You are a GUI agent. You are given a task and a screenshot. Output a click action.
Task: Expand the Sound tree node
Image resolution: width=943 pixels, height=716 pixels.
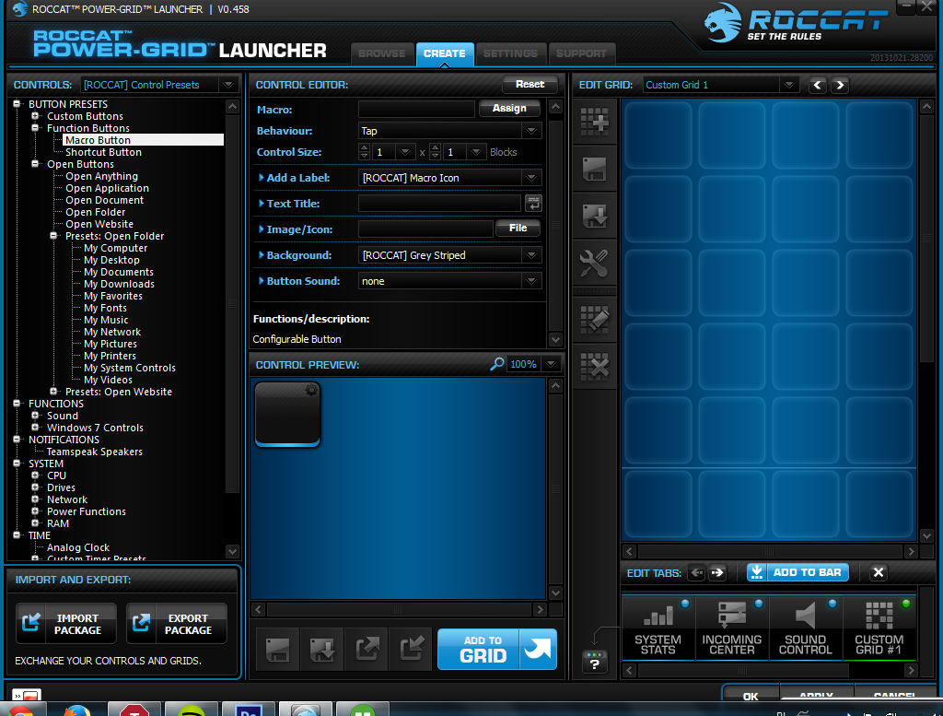click(x=35, y=416)
